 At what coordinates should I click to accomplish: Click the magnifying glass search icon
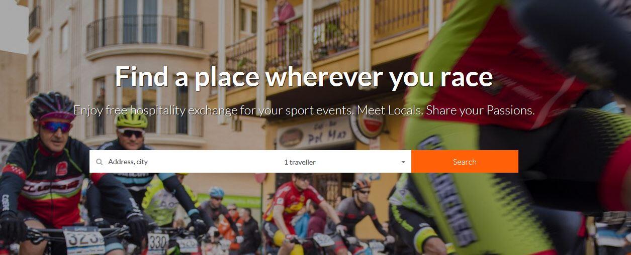[x=100, y=162]
